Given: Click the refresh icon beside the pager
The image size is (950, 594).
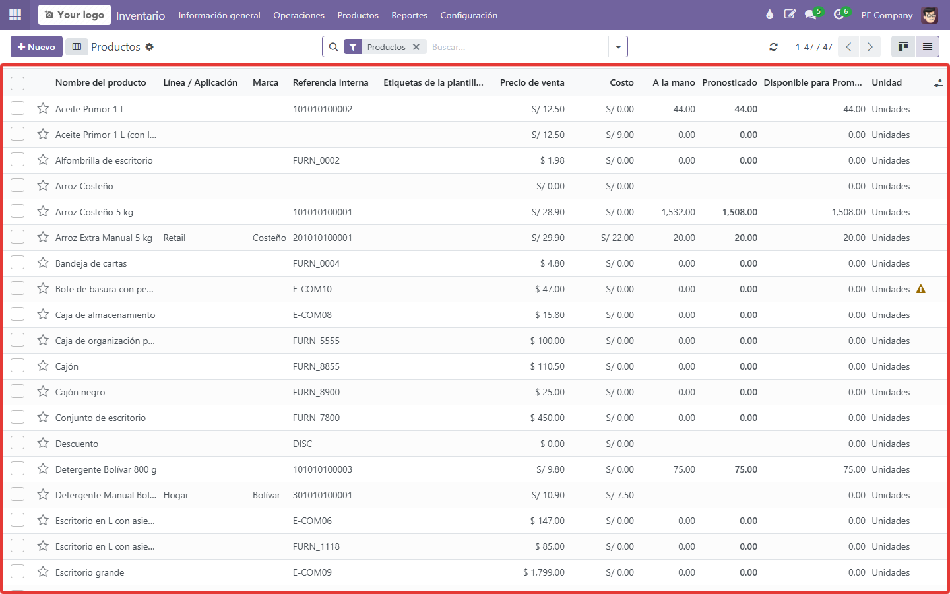Looking at the screenshot, I should (x=773, y=47).
